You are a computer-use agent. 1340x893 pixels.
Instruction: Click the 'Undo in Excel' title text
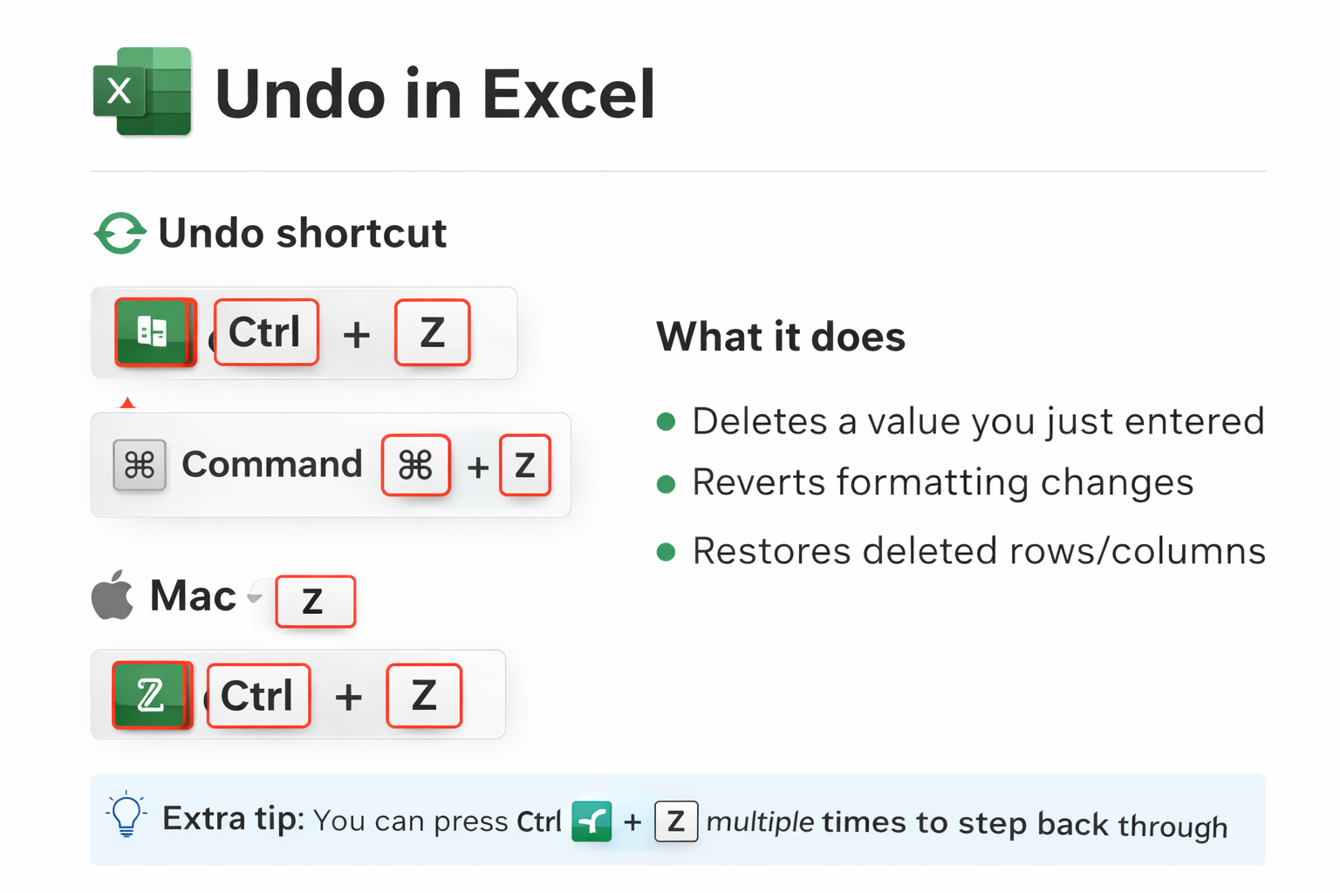[434, 93]
